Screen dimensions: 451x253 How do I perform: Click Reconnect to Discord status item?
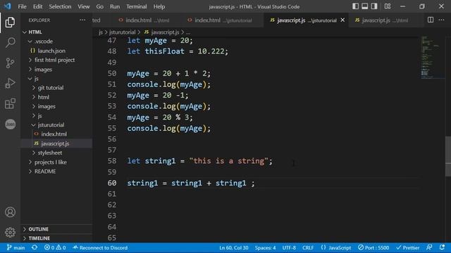tap(100, 248)
